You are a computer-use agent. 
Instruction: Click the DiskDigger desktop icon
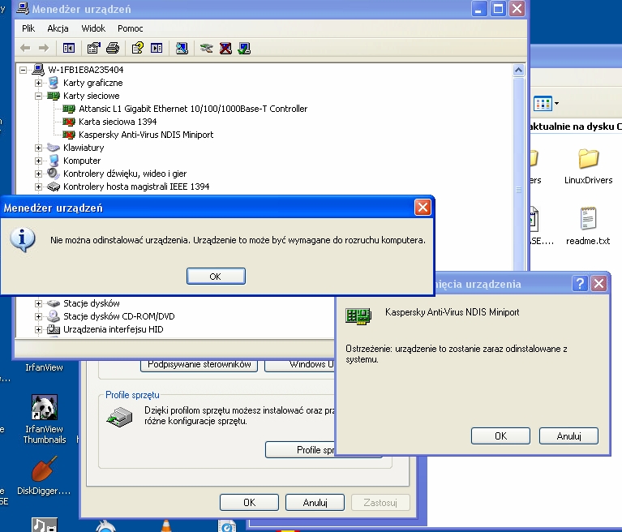(44, 476)
